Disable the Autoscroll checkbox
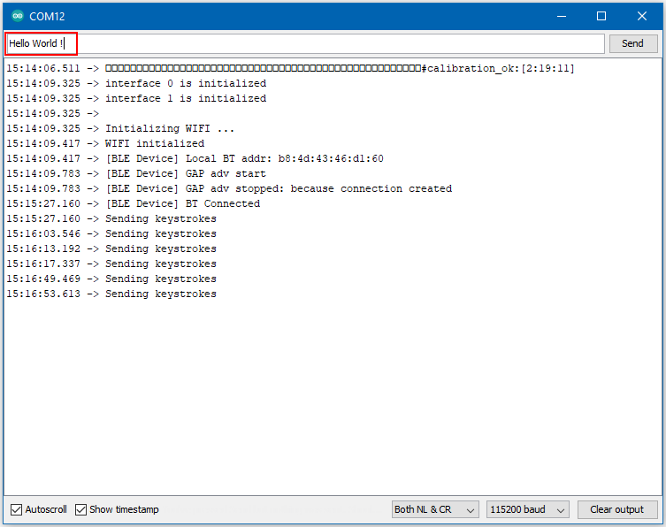Image resolution: width=666 pixels, height=527 pixels. pyautogui.click(x=17, y=509)
